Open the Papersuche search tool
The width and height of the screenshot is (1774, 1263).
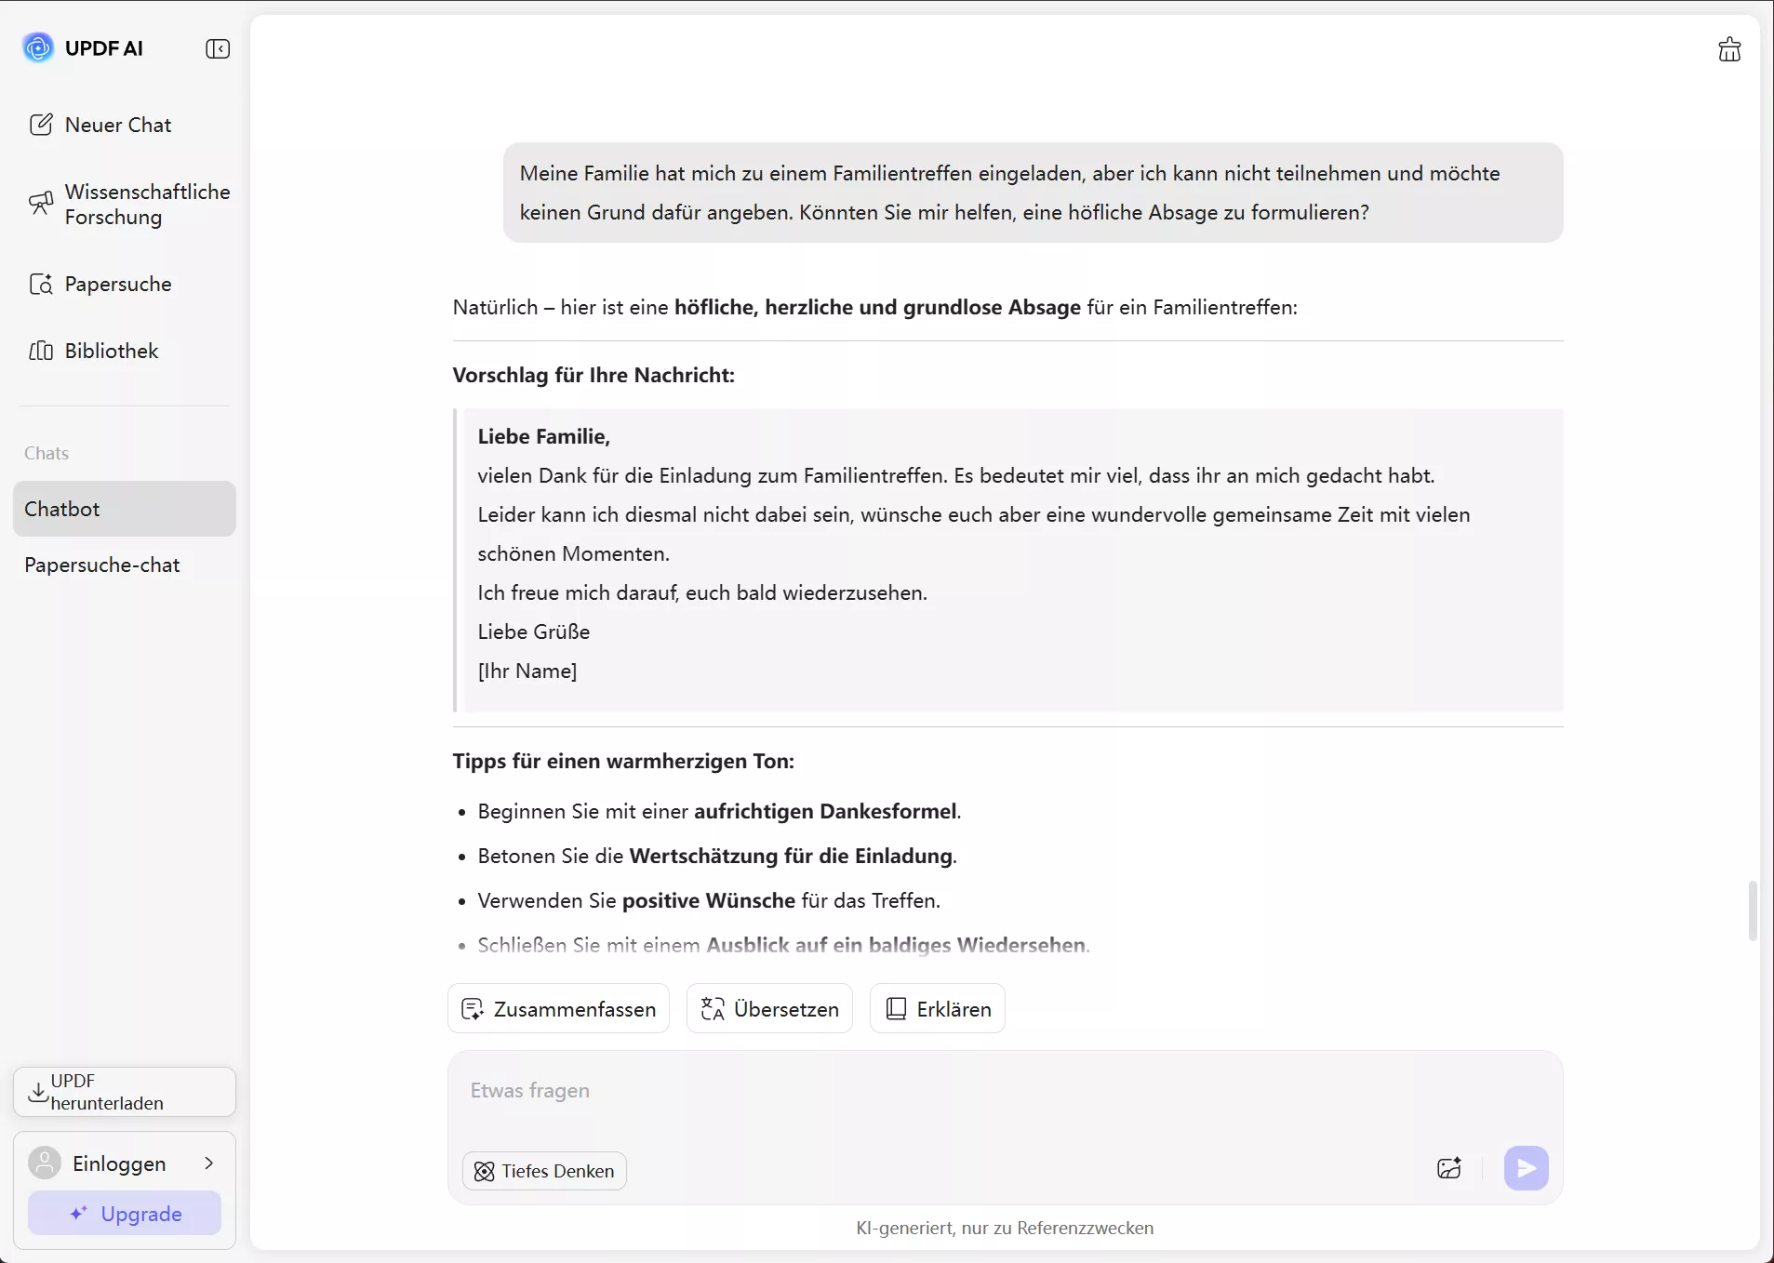pyautogui.click(x=117, y=283)
